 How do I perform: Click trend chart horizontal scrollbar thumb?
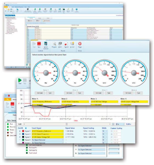pos(67,124)
